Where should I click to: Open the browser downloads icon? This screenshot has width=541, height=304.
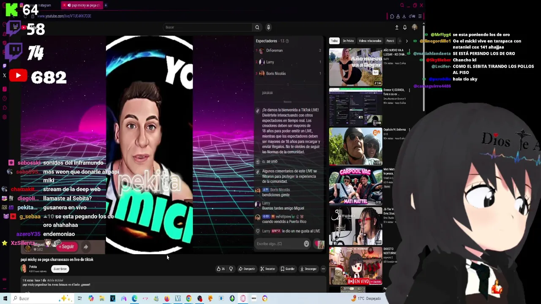pos(404,16)
